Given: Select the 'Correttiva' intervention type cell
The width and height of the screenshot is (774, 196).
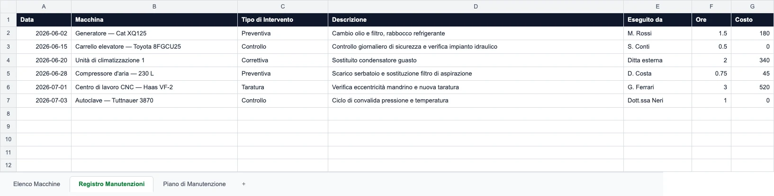Looking at the screenshot, I should point(283,60).
